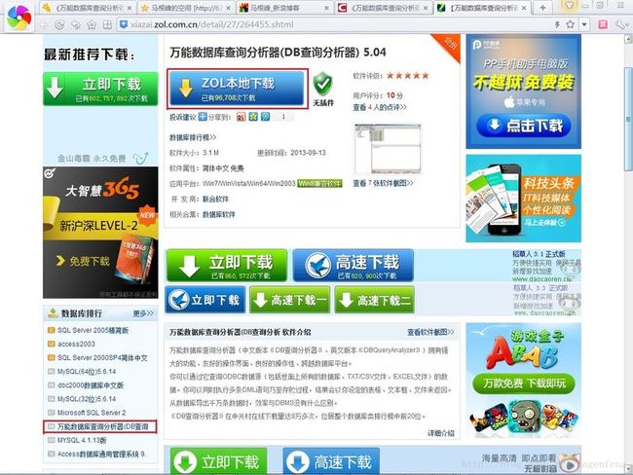Open access2003 ranking entry
This screenshot has height=475, width=633.
[x=76, y=345]
